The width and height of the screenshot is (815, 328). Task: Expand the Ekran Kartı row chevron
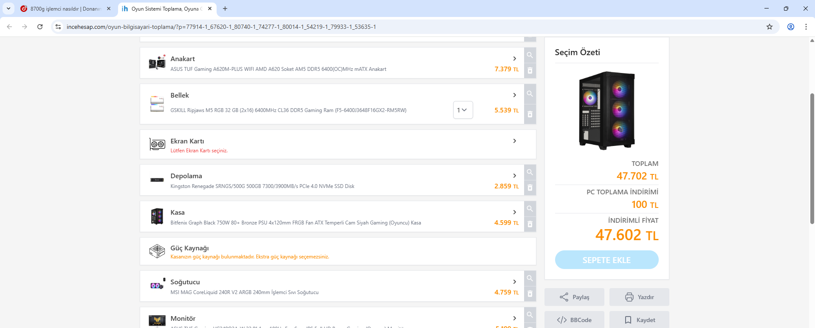point(515,141)
